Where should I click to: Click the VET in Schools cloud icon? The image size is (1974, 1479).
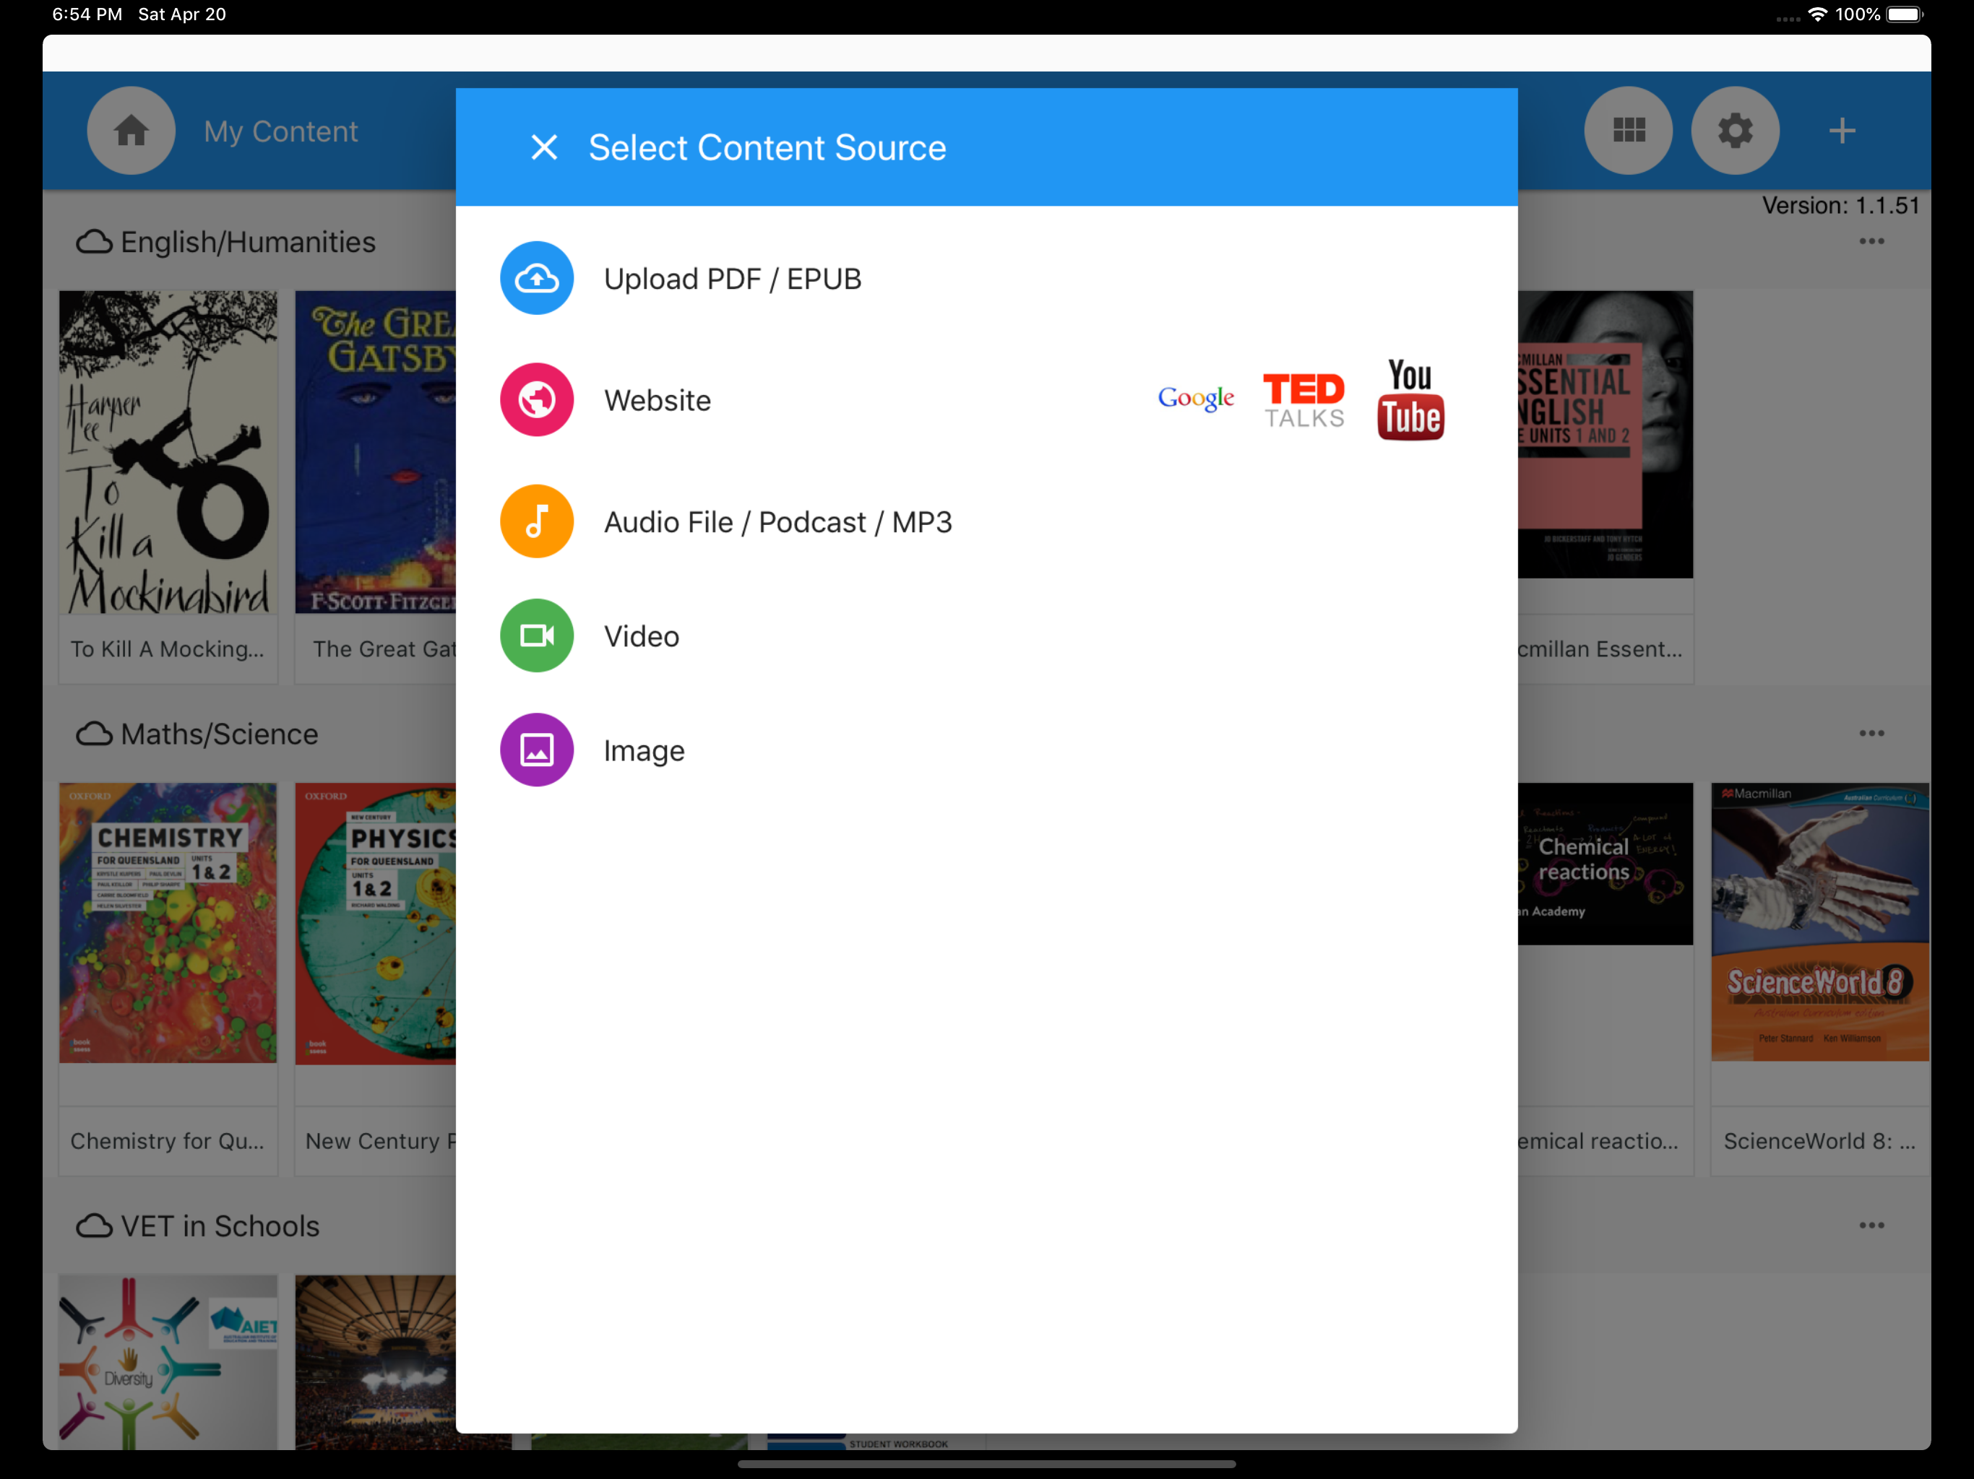[94, 1226]
